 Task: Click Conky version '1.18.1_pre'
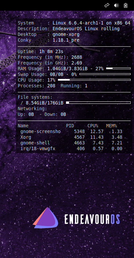pos(66,40)
